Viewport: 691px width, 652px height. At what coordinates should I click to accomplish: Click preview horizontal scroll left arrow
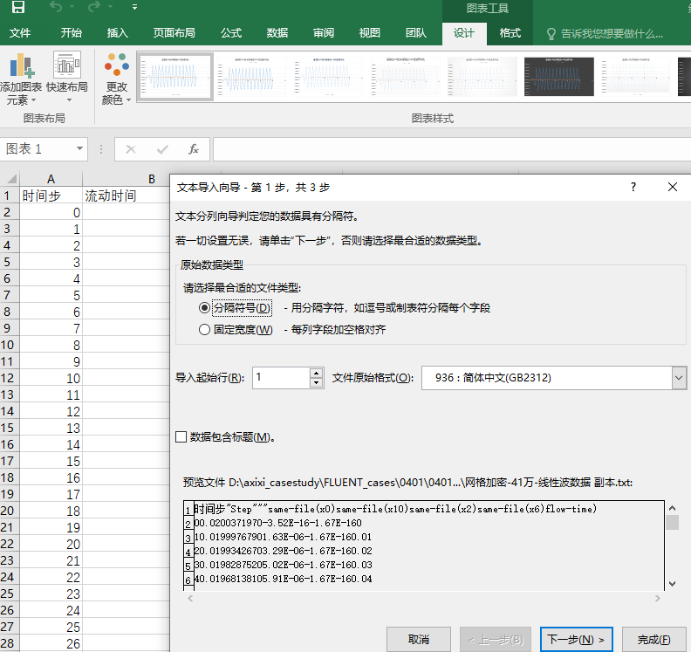[x=190, y=598]
